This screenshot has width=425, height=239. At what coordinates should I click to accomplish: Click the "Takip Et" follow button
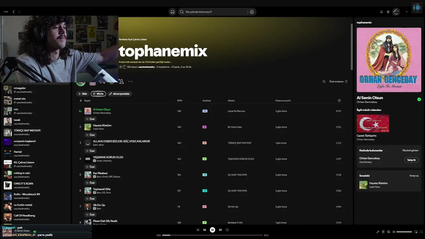(411, 160)
